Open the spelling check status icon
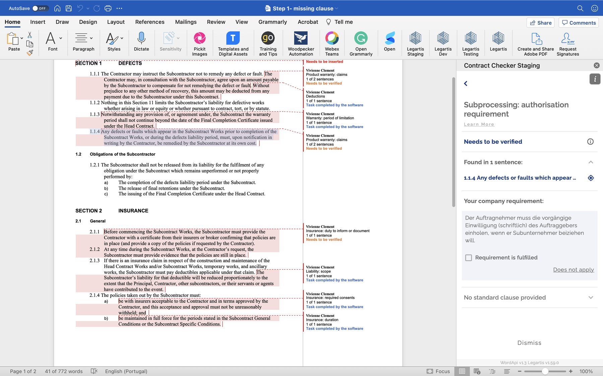Screen dimensions: 603x376 tap(94, 371)
